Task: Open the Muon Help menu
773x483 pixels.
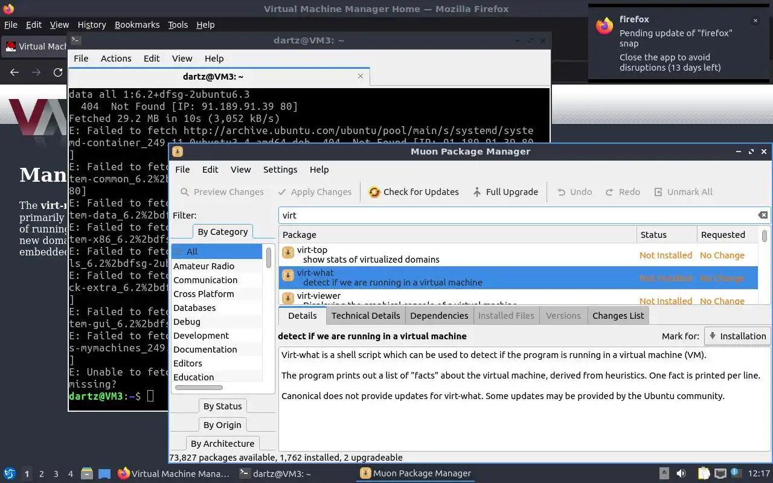Action: (319, 170)
